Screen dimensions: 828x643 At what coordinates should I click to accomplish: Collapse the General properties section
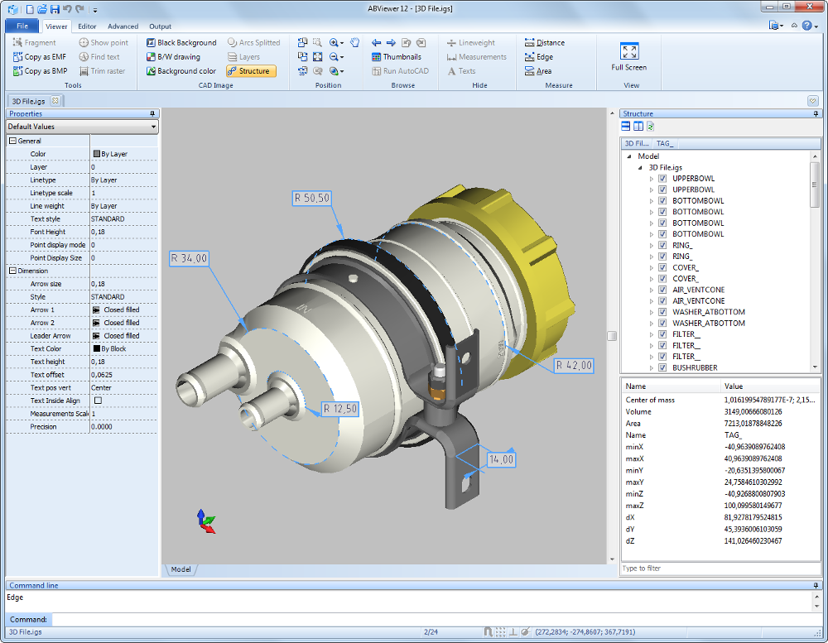click(x=12, y=141)
